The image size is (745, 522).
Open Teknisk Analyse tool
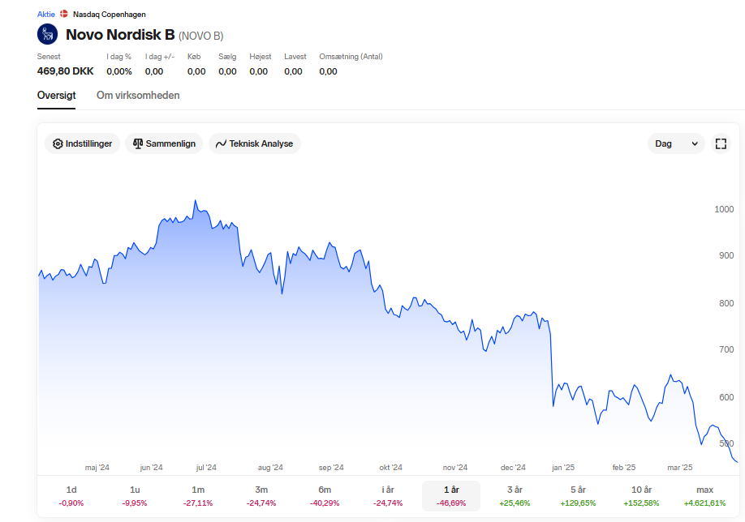coord(255,143)
